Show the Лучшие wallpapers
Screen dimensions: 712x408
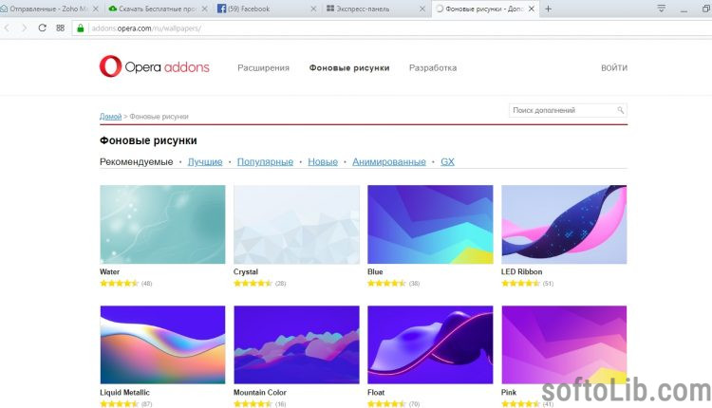pyautogui.click(x=205, y=161)
